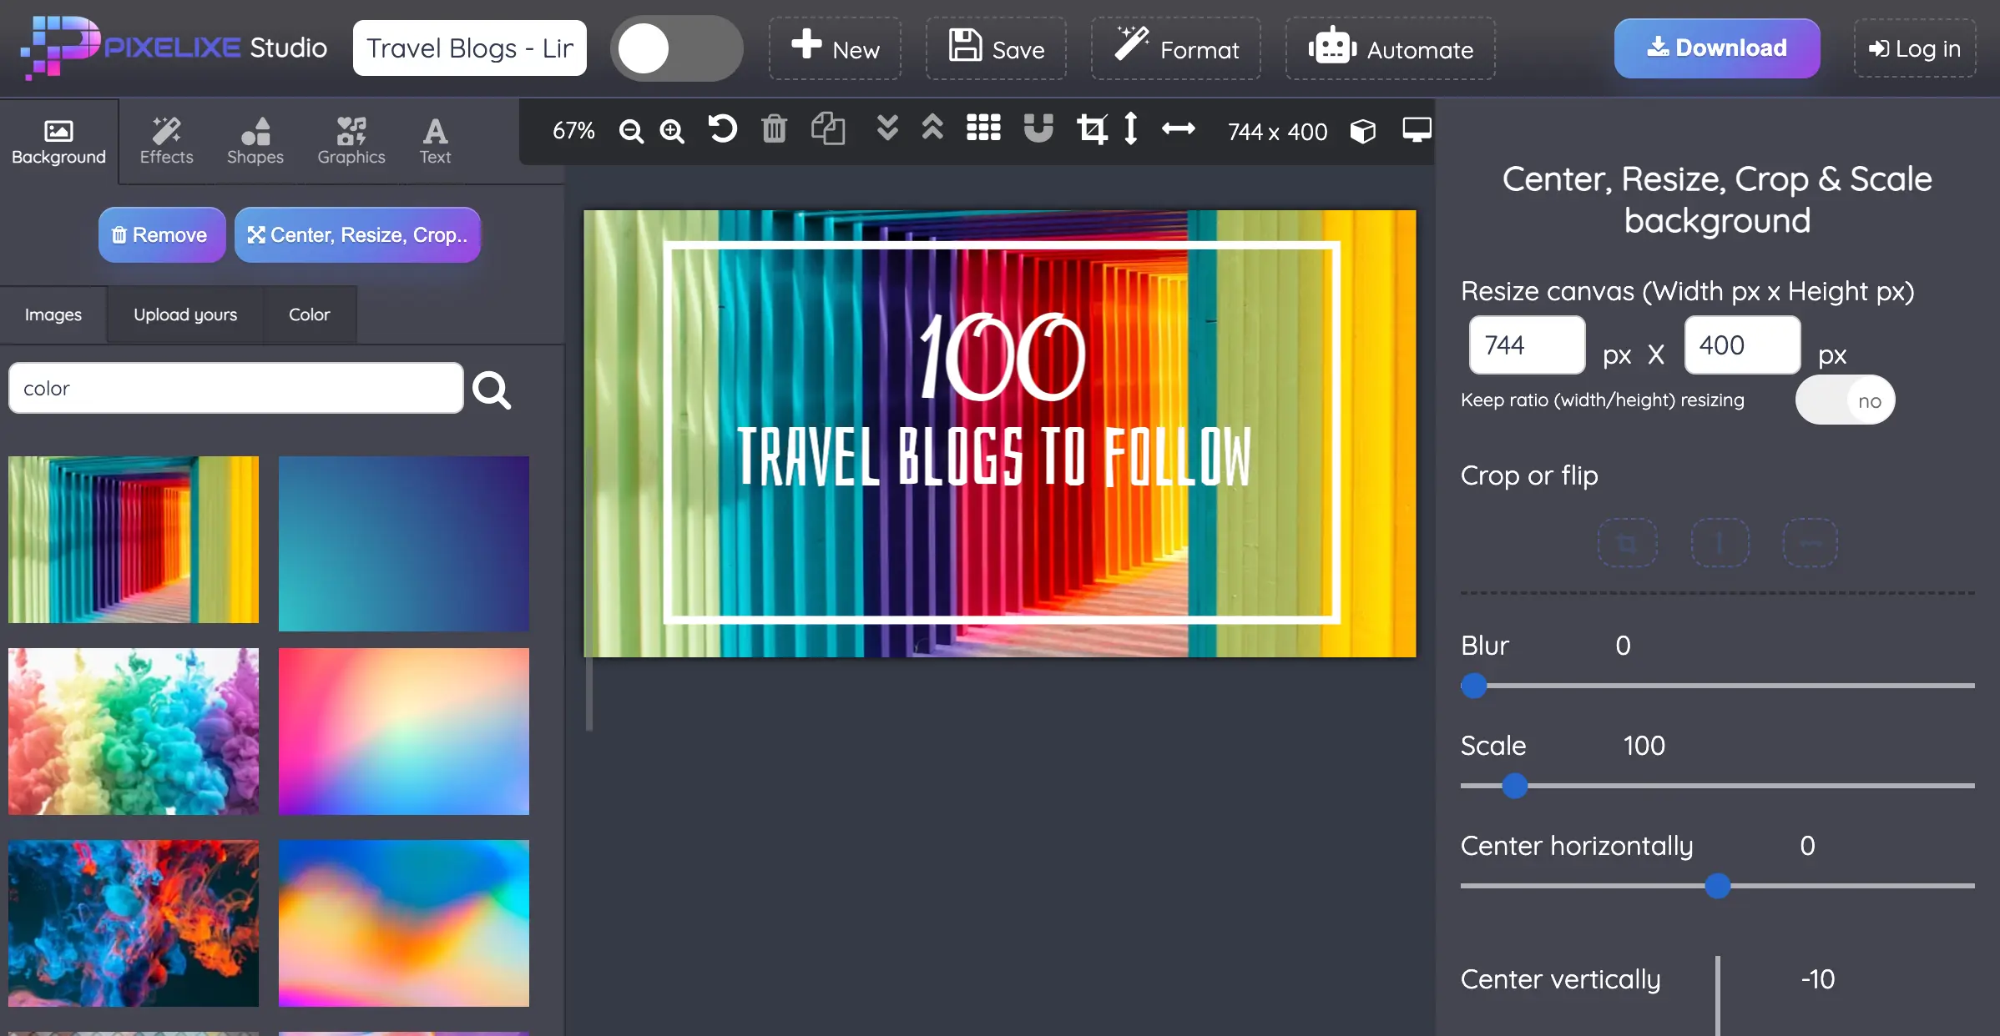Click the zoom out magnifier icon
2000x1036 pixels.
coord(631,131)
